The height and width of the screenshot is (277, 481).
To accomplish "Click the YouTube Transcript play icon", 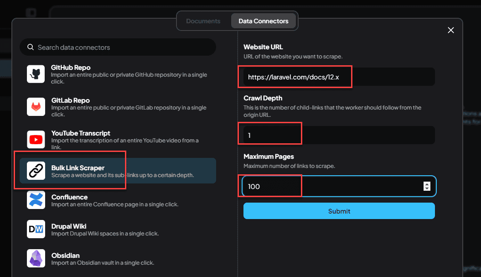I will [36, 140].
